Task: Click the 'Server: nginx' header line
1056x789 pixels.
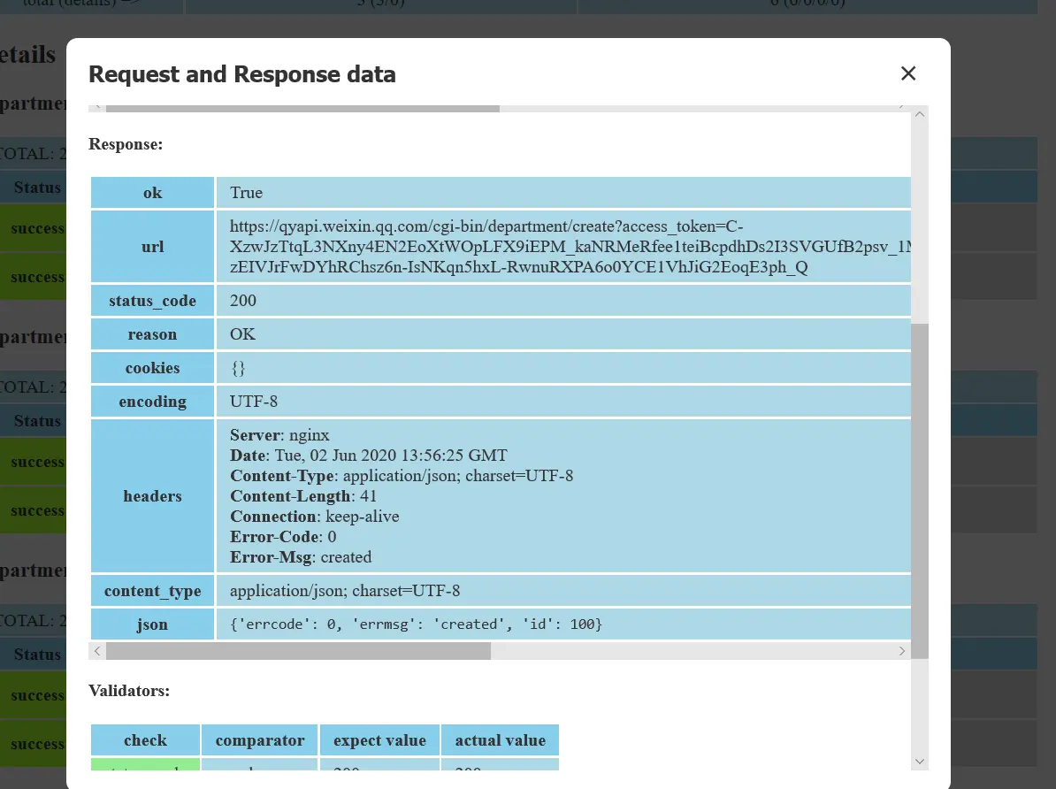Action: tap(279, 435)
